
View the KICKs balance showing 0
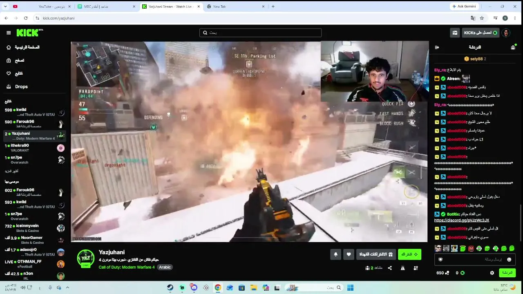point(460,273)
